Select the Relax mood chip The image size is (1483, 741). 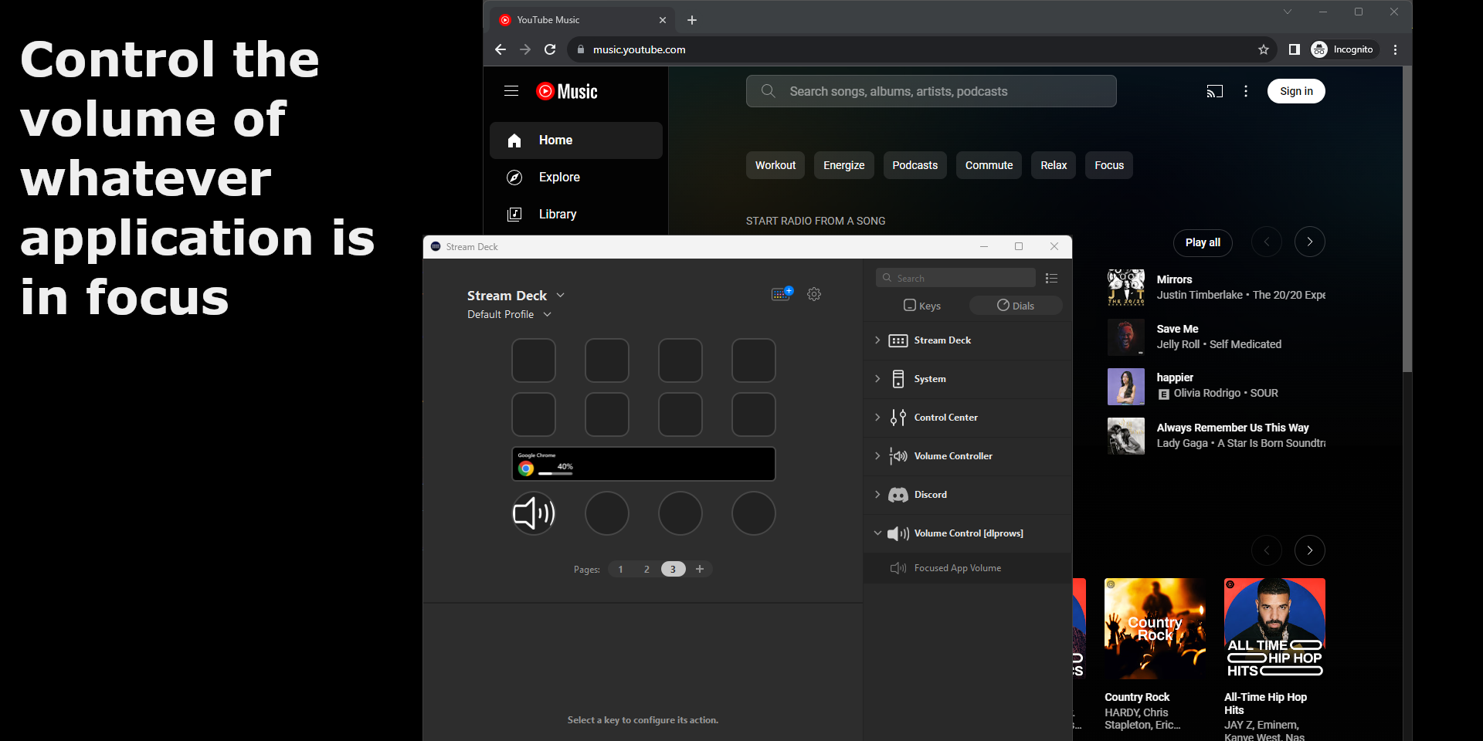pos(1054,165)
